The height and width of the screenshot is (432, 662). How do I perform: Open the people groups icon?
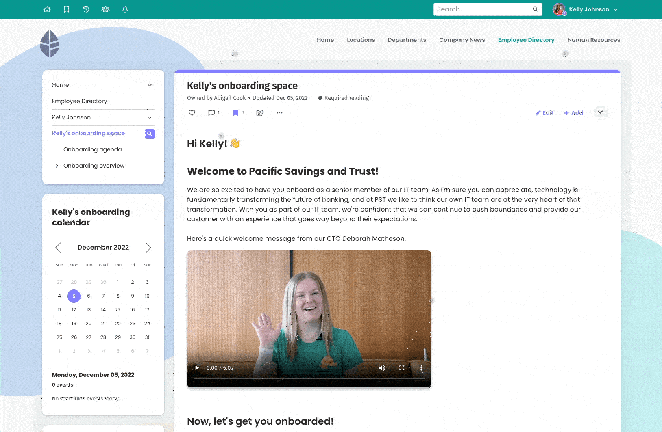106,9
